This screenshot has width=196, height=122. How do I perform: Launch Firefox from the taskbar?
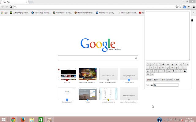click(23, 120)
